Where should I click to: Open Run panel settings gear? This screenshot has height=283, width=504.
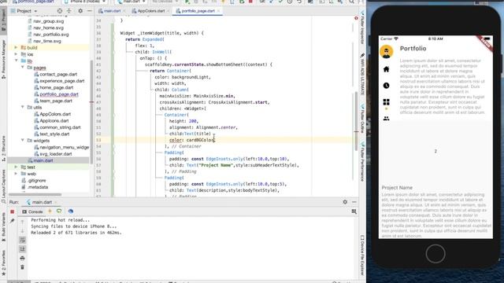(345, 202)
